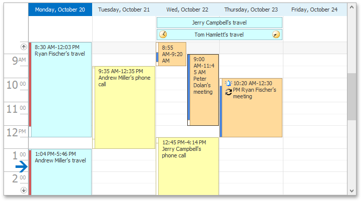This screenshot has height=203, width=363.
Task: Open Jerry Campbell's travel all-day event
Action: click(x=219, y=23)
